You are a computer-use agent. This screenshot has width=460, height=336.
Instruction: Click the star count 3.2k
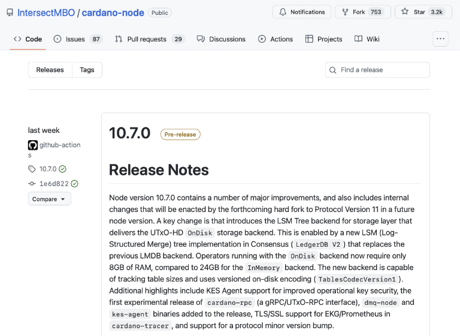437,12
